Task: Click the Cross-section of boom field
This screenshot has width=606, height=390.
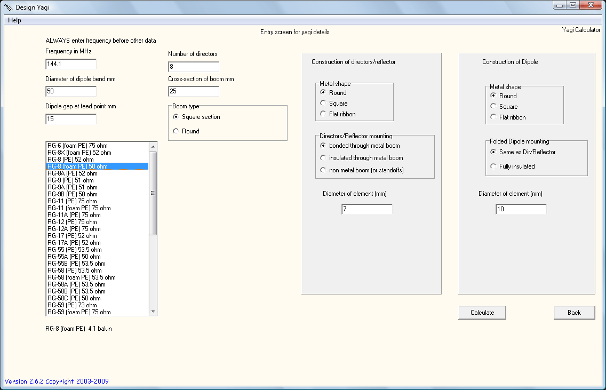Action: [x=193, y=91]
